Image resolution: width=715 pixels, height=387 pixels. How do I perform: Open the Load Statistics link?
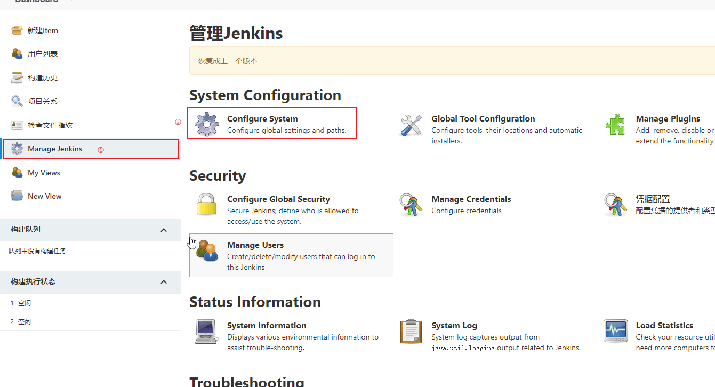coord(664,325)
